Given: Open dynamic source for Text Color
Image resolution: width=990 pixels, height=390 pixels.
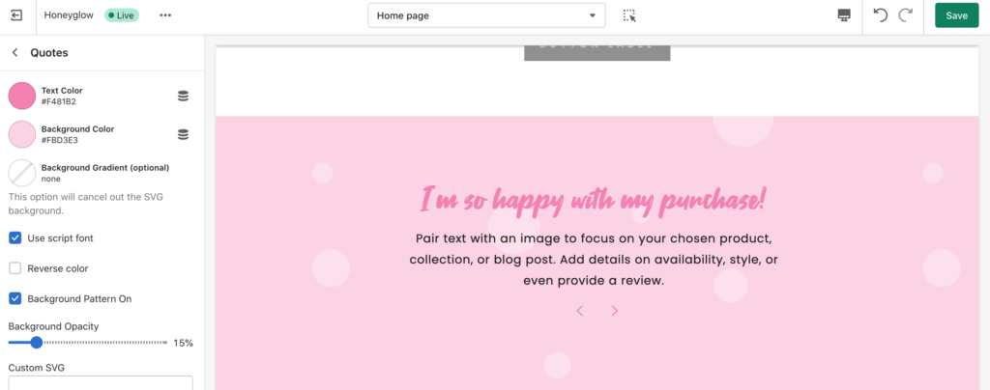Looking at the screenshot, I should [183, 96].
